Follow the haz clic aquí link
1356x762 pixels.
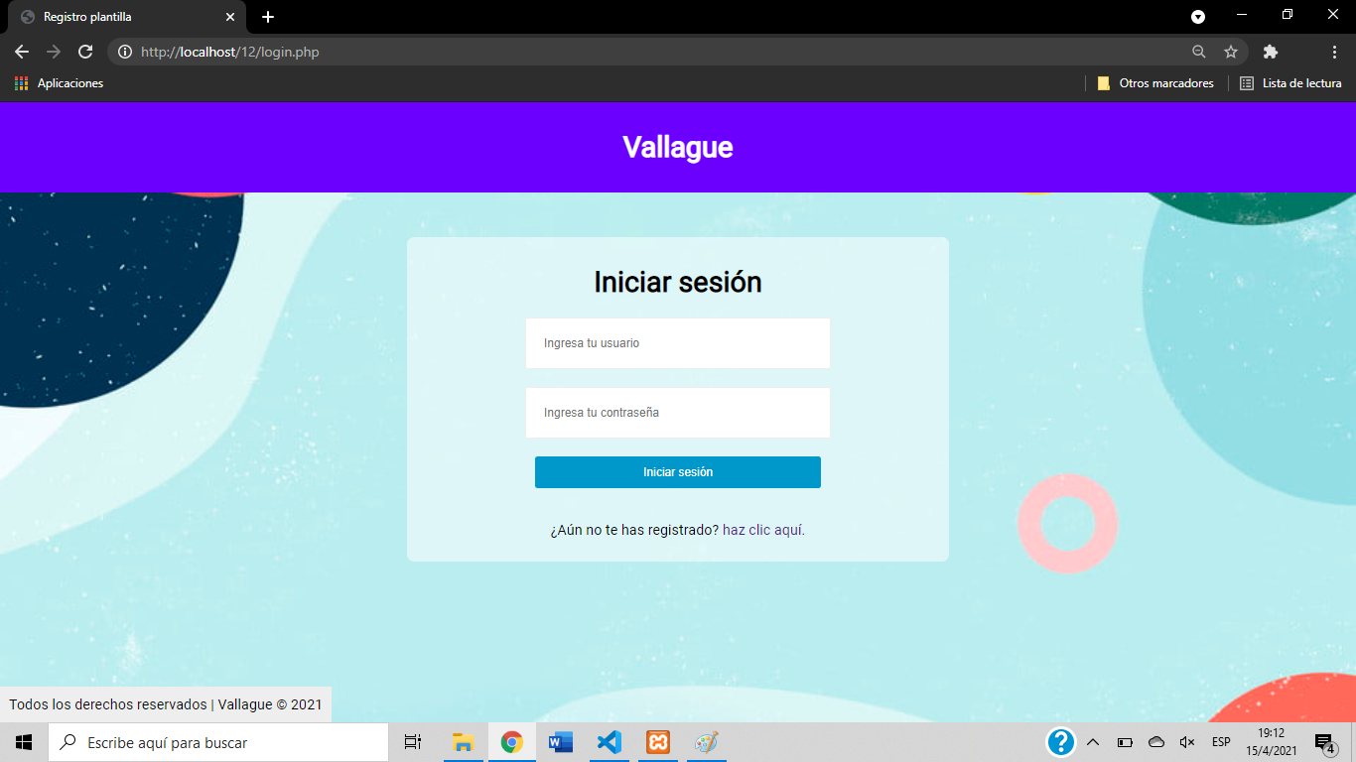click(763, 530)
